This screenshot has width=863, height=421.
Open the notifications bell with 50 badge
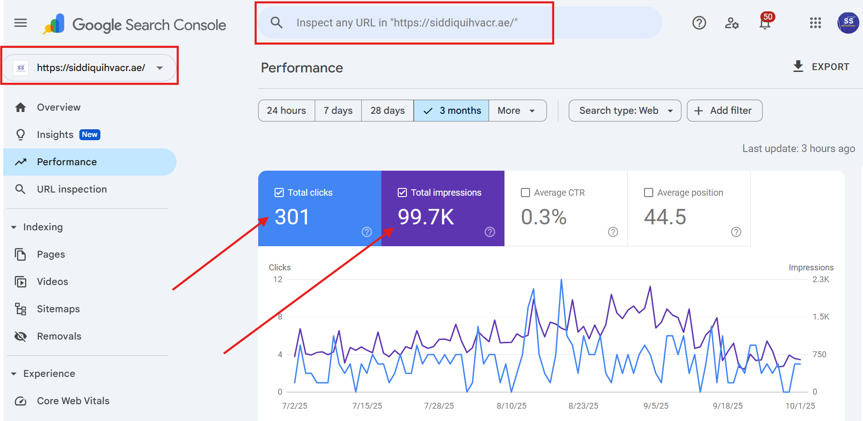tap(765, 23)
